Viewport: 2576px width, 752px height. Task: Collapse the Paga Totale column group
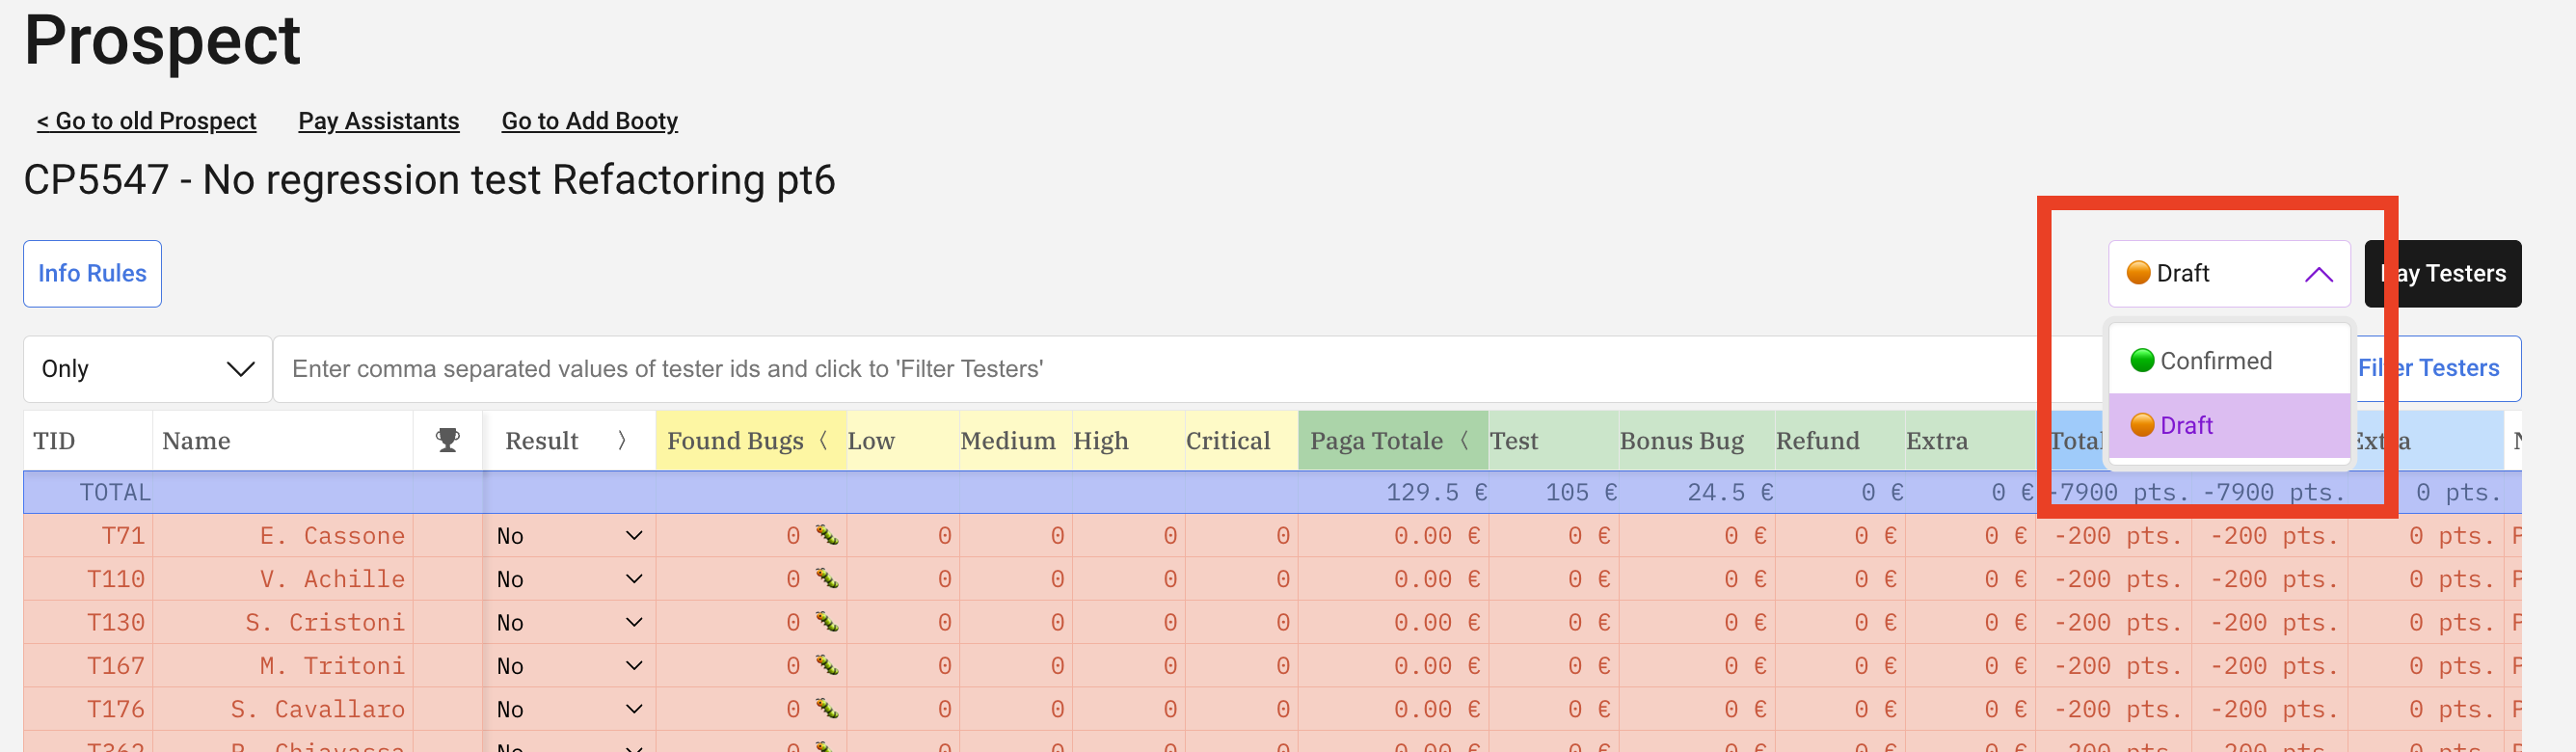(1464, 440)
